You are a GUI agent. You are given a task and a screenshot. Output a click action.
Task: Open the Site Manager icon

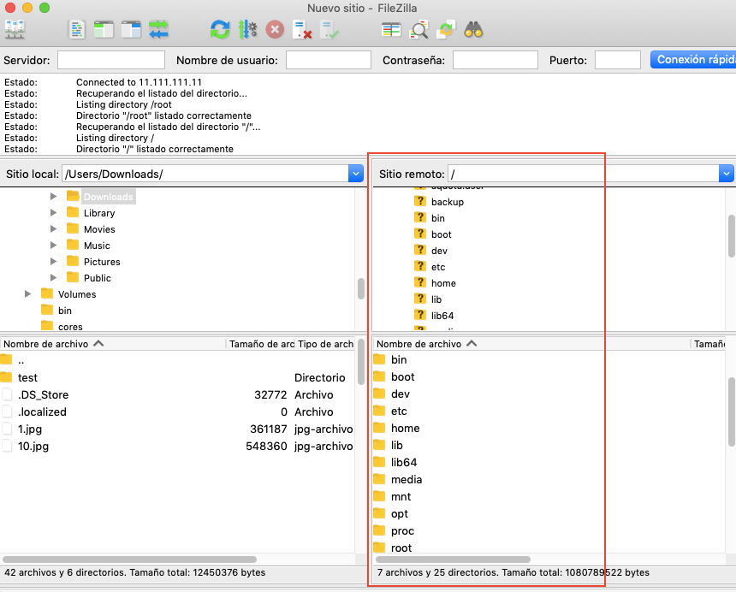click(15, 30)
